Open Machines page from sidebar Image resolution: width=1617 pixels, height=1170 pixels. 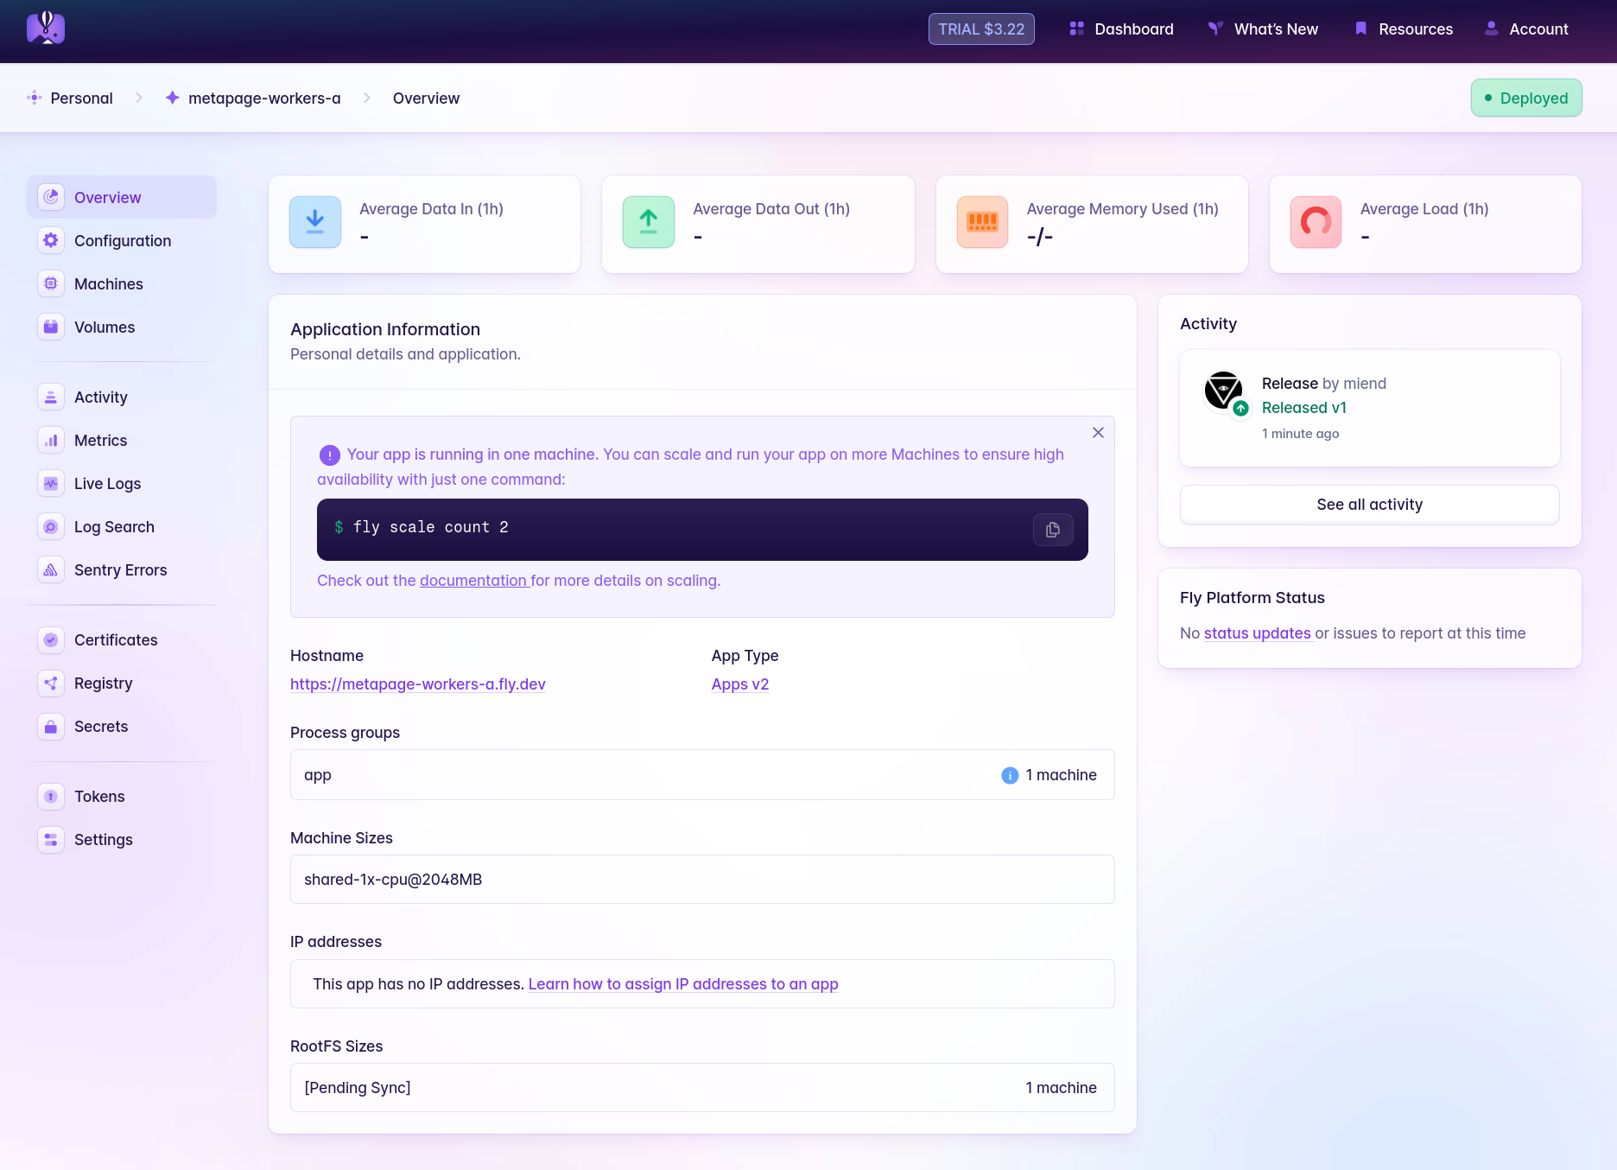point(122,283)
